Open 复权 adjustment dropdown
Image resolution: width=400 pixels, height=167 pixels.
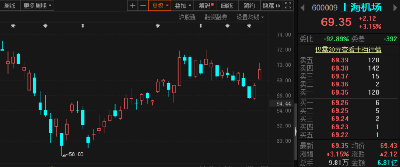[160, 6]
